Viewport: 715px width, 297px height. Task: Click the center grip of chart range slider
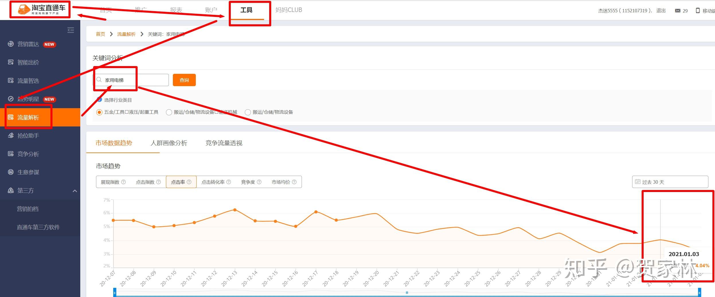point(407,292)
